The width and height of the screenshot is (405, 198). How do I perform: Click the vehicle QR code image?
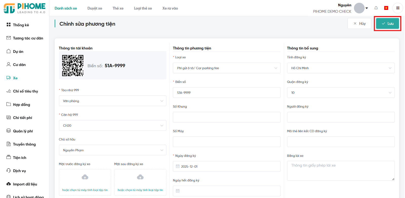tap(73, 66)
